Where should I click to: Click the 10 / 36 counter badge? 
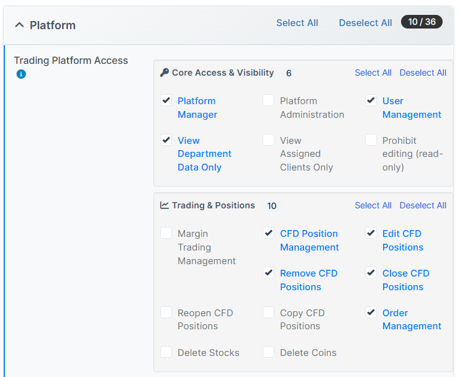422,22
